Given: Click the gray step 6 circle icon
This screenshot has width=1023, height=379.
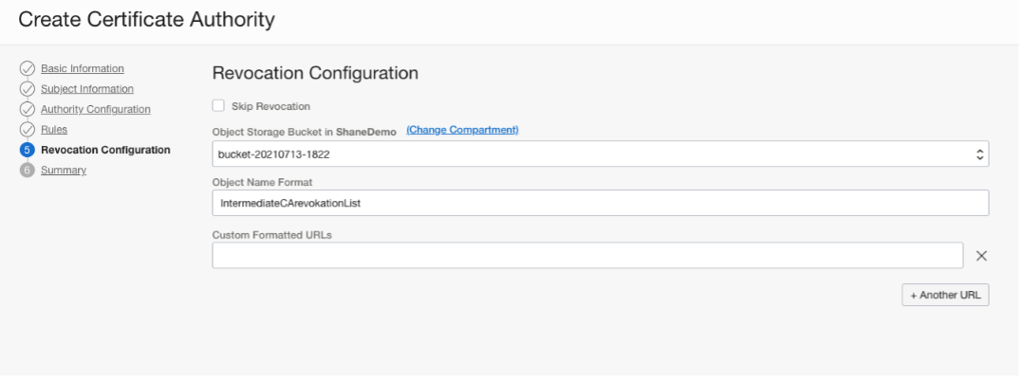Looking at the screenshot, I should tap(27, 171).
